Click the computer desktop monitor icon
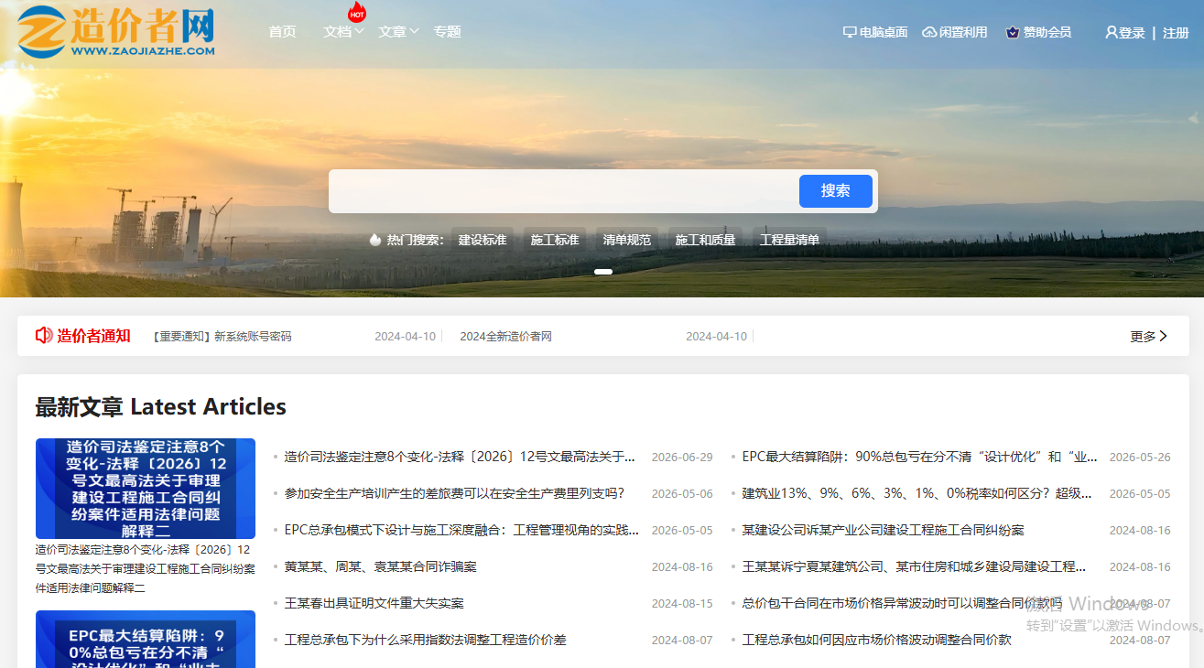 click(850, 32)
